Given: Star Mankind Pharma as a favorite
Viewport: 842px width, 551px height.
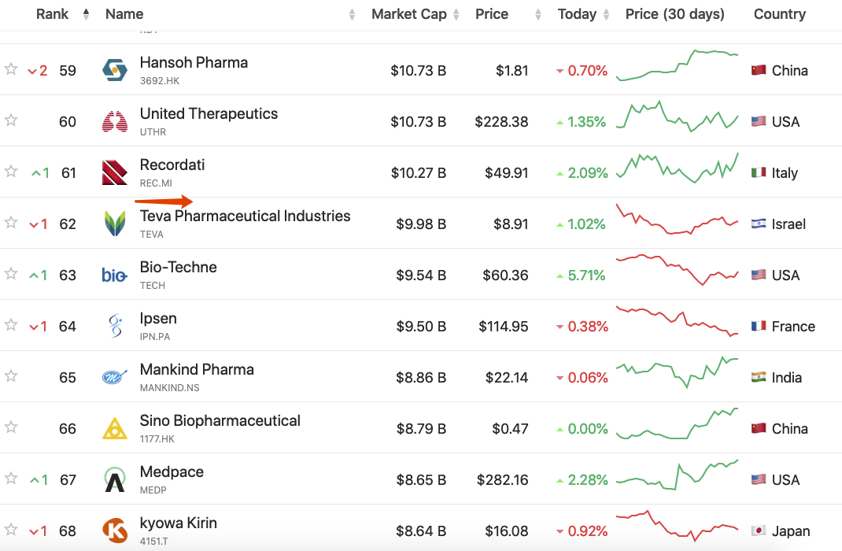Looking at the screenshot, I should click(11, 376).
